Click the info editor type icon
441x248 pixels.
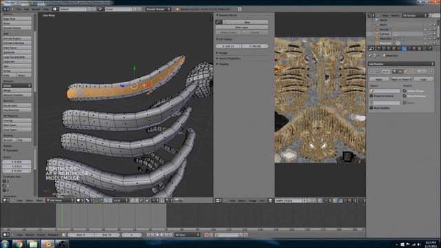click(x=6, y=9)
